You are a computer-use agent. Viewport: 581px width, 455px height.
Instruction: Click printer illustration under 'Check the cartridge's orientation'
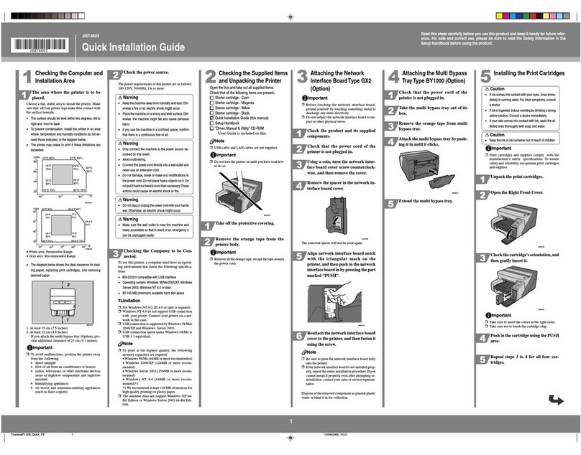pyautogui.click(x=514, y=286)
